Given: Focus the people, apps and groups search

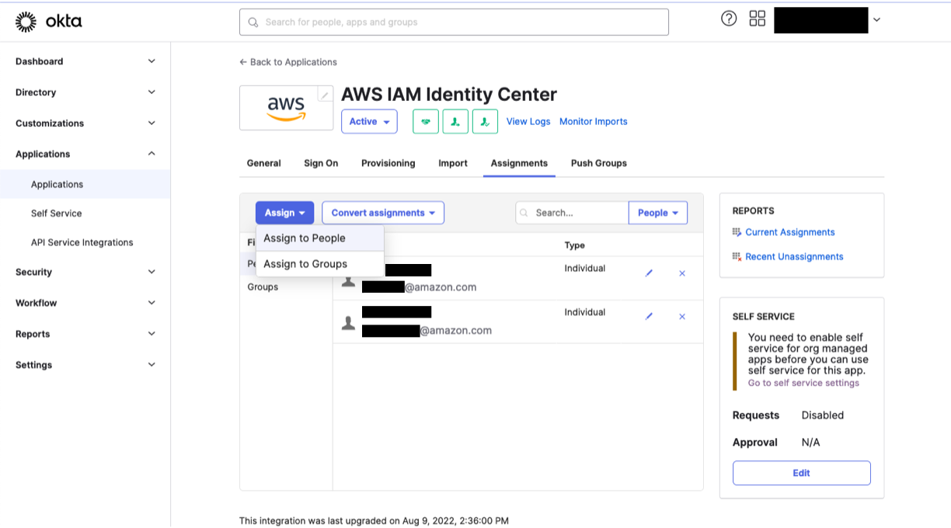Looking at the screenshot, I should pyautogui.click(x=454, y=22).
